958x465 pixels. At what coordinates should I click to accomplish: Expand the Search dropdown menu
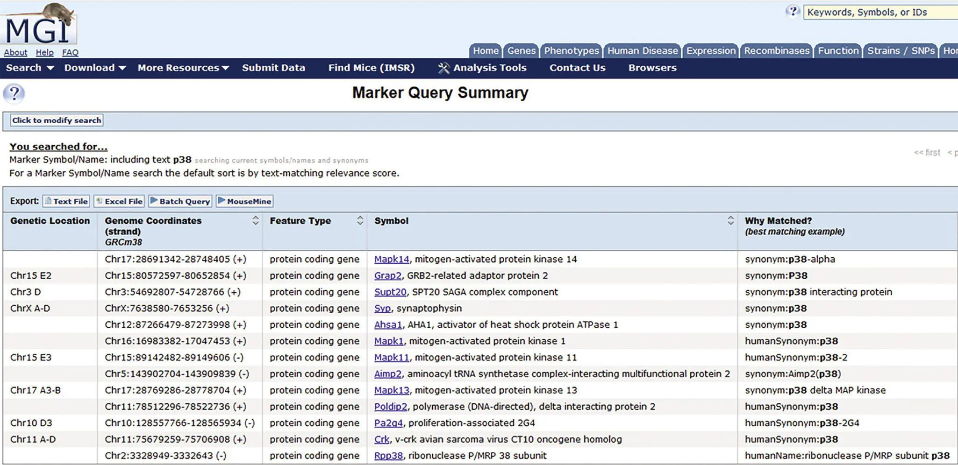[30, 68]
